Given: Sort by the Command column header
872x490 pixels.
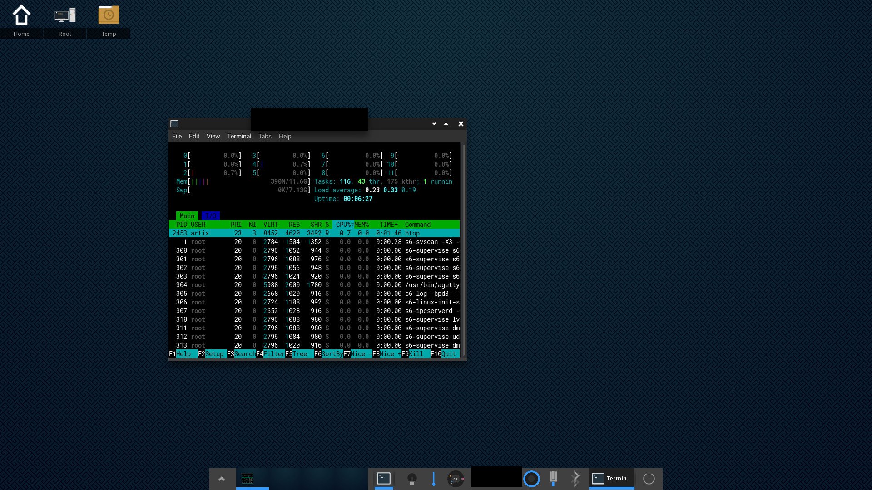Looking at the screenshot, I should pos(418,225).
